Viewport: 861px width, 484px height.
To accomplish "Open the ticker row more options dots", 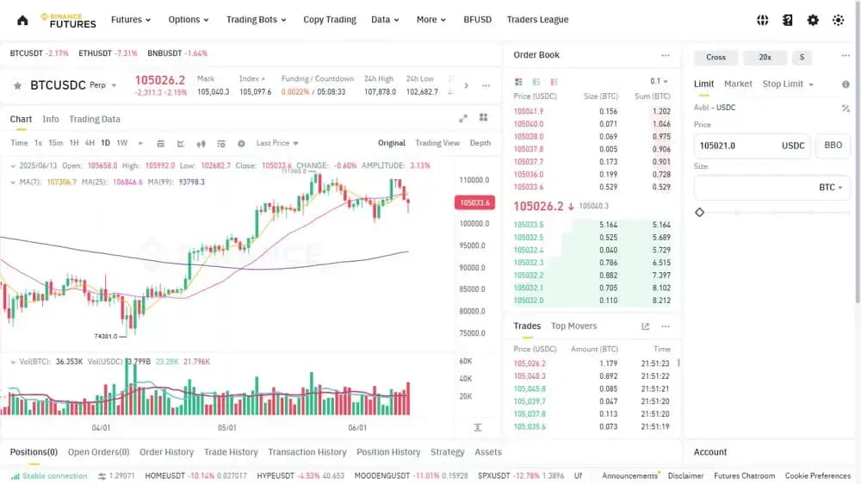I will click(486, 86).
